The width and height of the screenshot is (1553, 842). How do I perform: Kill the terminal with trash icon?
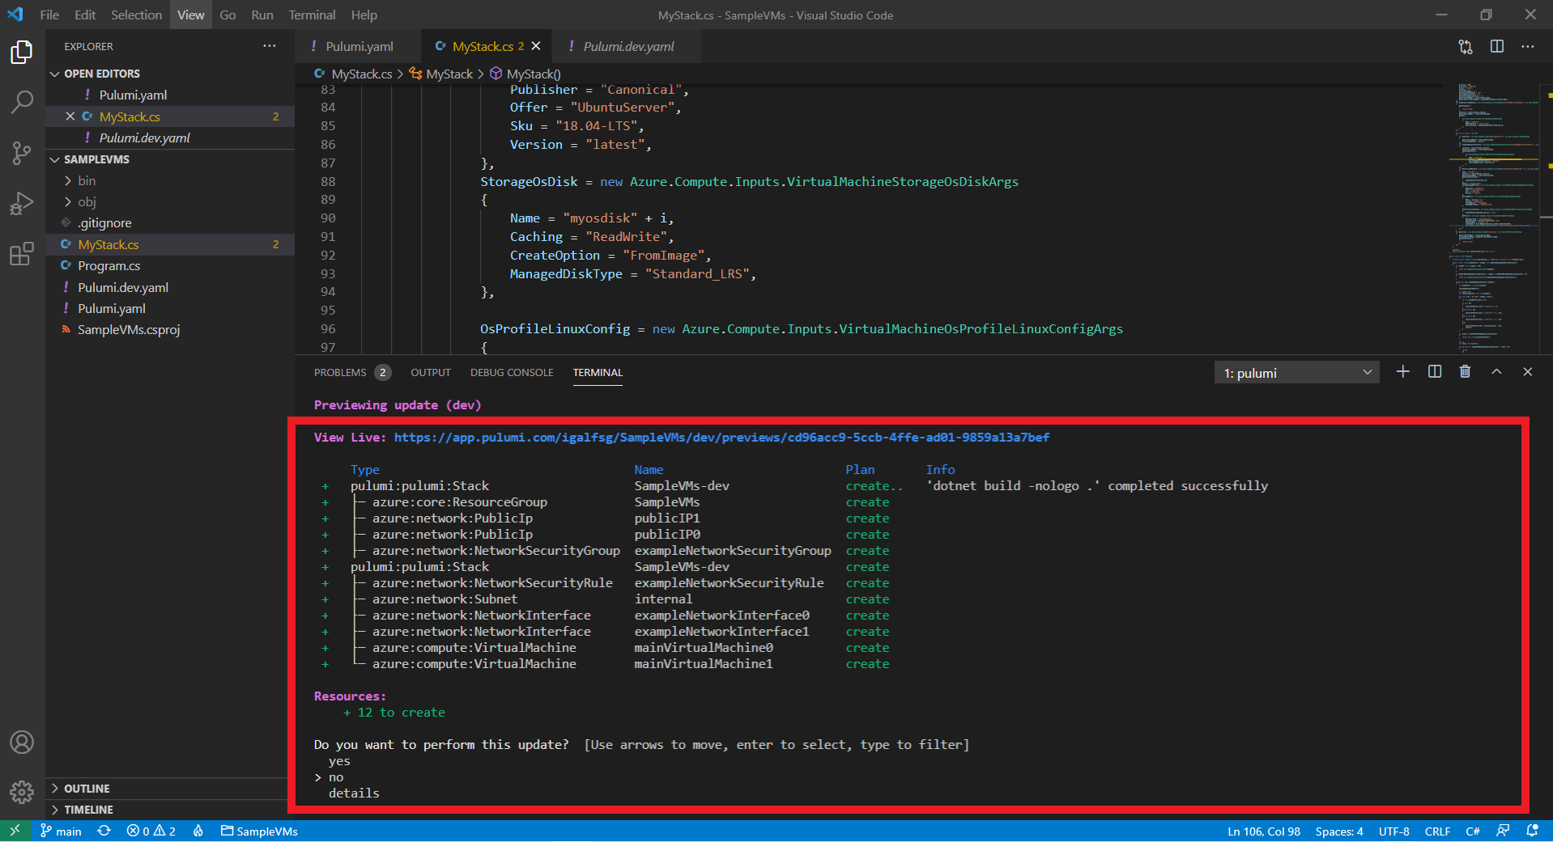[1465, 372]
